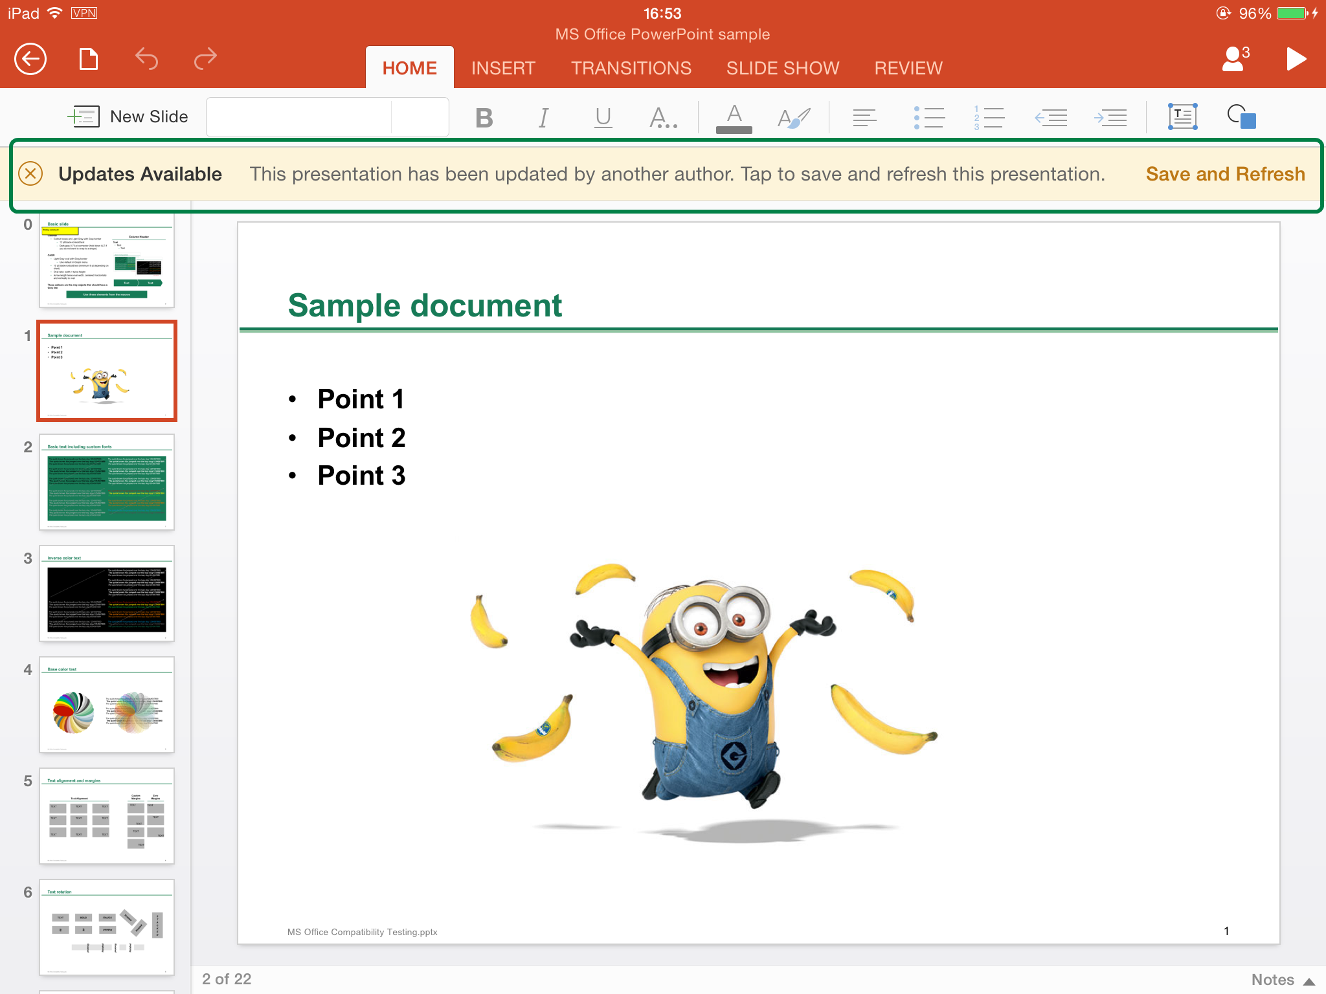1326x994 pixels.
Task: Select slide 2 custom fonts thumbnail
Action: (x=107, y=482)
